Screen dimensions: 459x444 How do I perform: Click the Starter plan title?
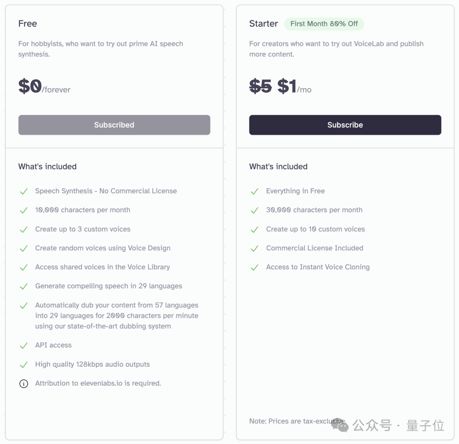263,23
